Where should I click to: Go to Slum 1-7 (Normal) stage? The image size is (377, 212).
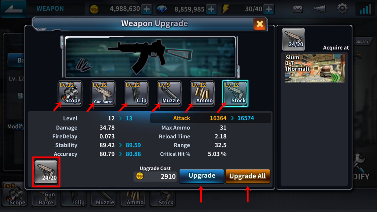314,68
